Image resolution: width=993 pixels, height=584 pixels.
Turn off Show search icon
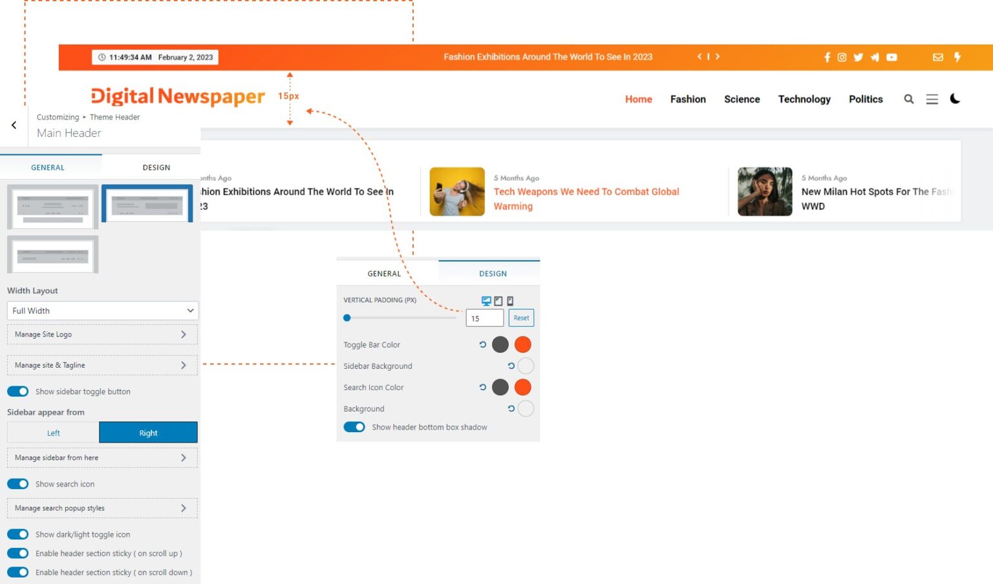[17, 483]
